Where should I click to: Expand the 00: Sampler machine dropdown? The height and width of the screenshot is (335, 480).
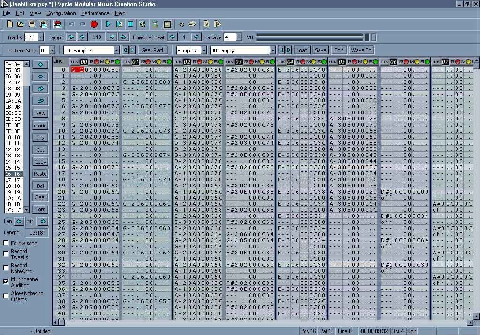click(116, 51)
